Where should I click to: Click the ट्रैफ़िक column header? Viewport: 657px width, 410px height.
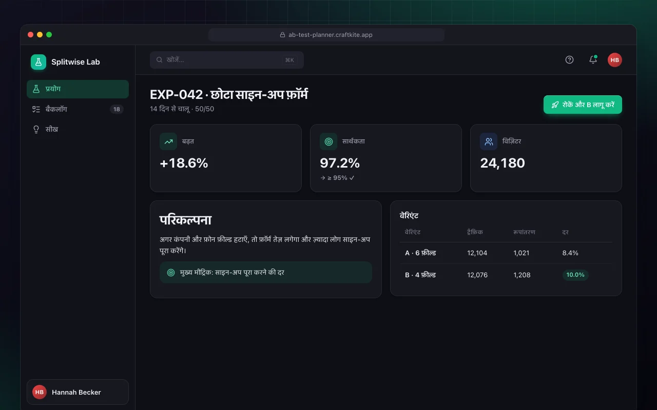[475, 232]
